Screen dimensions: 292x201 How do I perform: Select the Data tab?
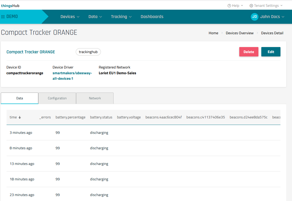click(20, 98)
